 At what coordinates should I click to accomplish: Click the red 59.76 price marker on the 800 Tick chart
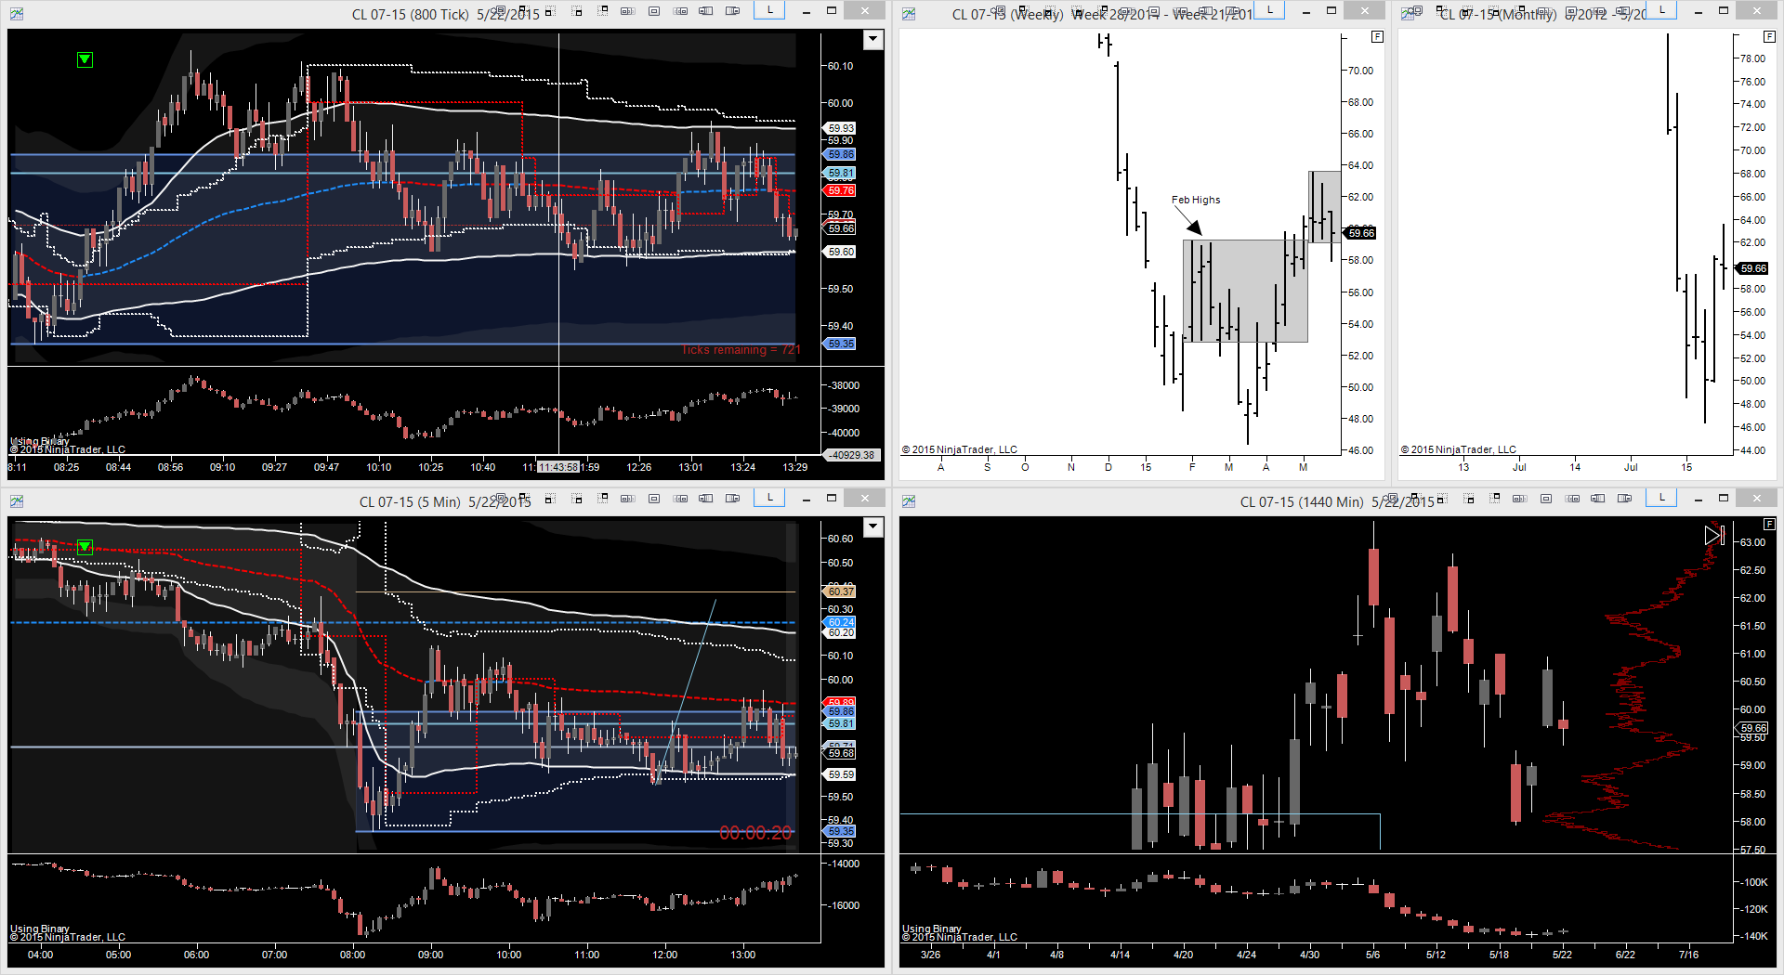click(x=840, y=191)
